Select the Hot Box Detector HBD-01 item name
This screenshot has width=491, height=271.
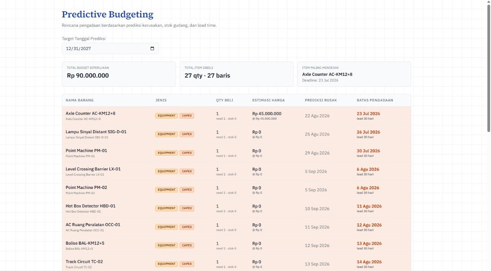[90, 206]
